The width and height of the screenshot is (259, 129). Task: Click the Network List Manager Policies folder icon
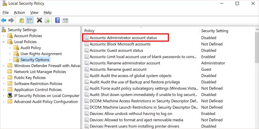pyautogui.click(x=10, y=72)
